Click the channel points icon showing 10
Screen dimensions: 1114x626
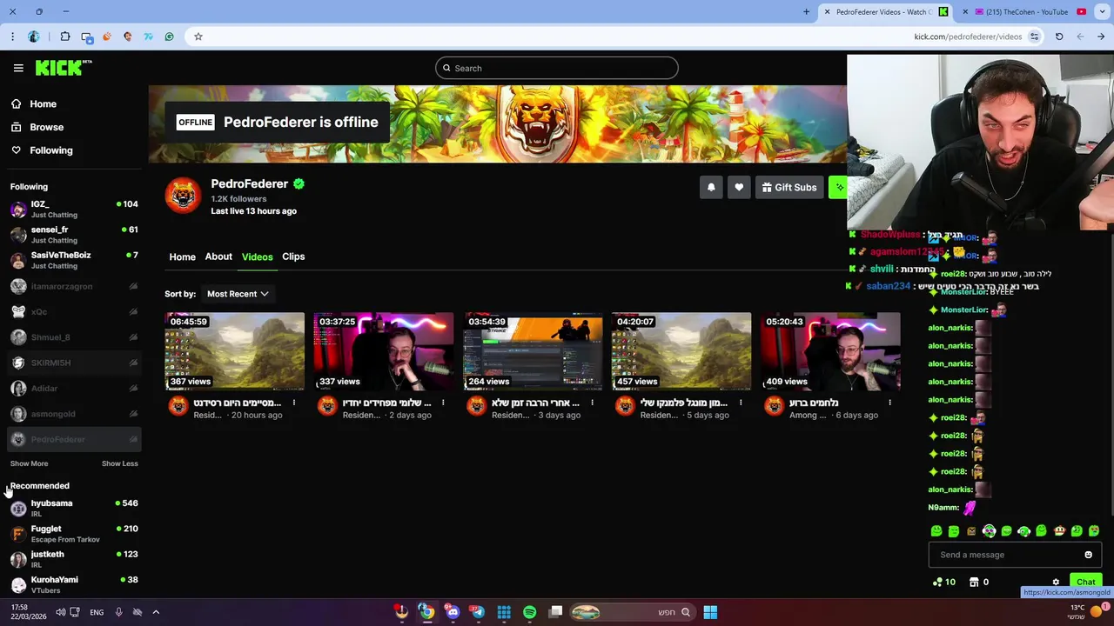click(943, 582)
